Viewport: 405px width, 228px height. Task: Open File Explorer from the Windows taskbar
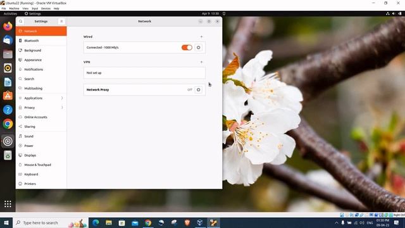point(109,222)
